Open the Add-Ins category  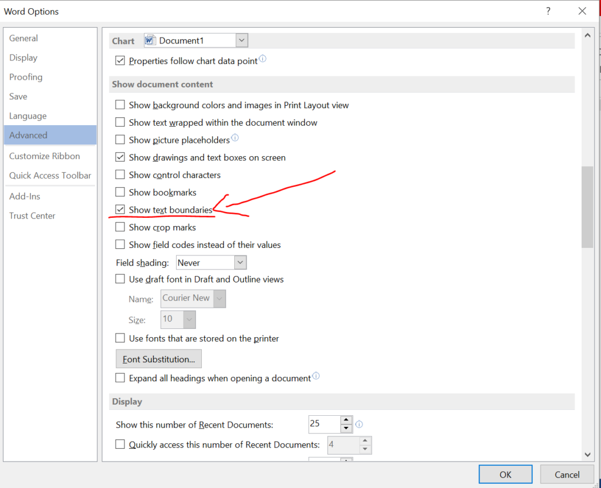coord(50,196)
